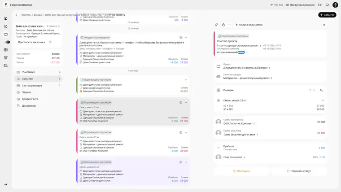Close the event detail panel
Viewport: 341px width, 192px height.
(324, 25)
